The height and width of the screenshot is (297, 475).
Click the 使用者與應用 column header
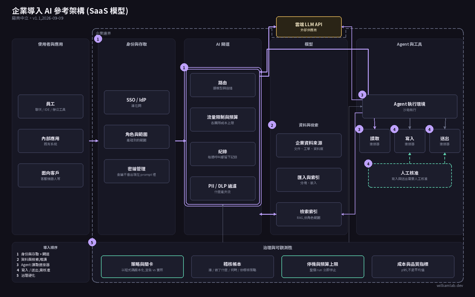(50, 44)
